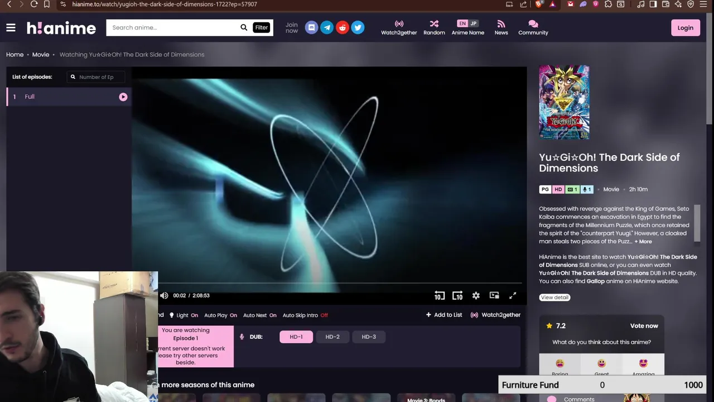Open the Add to List dropdown

(444, 315)
